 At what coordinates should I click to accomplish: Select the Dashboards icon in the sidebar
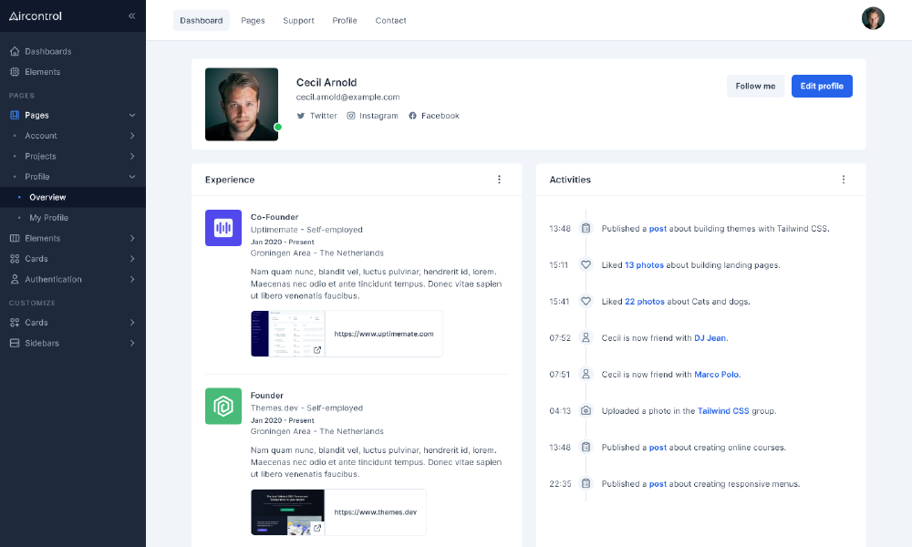(x=13, y=51)
